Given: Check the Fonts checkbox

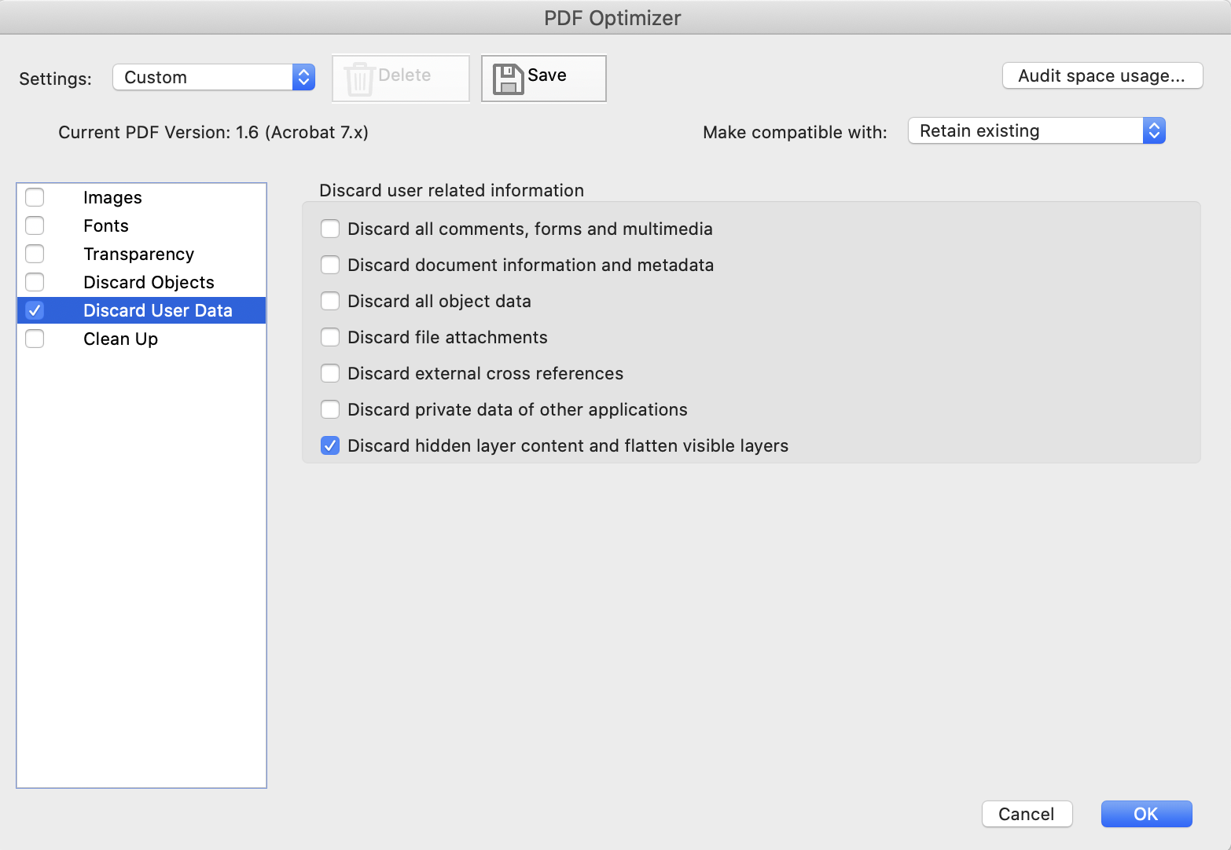Looking at the screenshot, I should pos(35,225).
